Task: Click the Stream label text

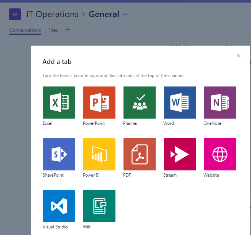Action: (x=170, y=175)
